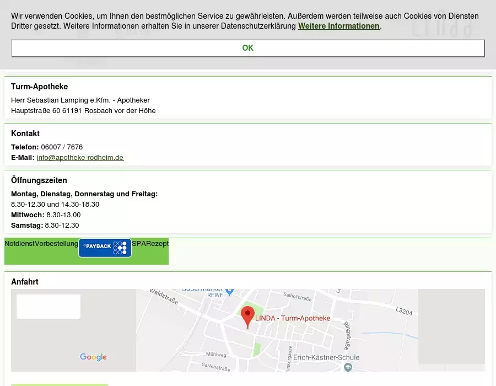
Task: Click the Ringstraße label on map
Action: (347, 335)
